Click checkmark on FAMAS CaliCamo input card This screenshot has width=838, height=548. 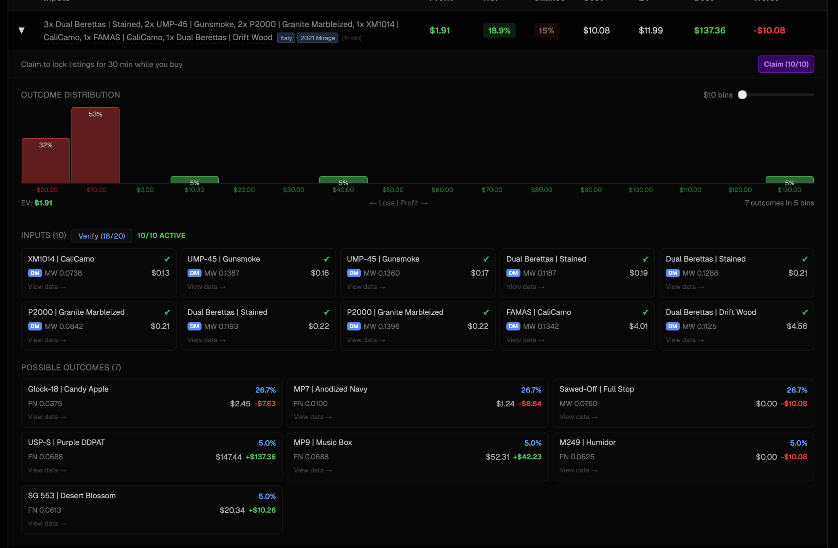(x=646, y=312)
